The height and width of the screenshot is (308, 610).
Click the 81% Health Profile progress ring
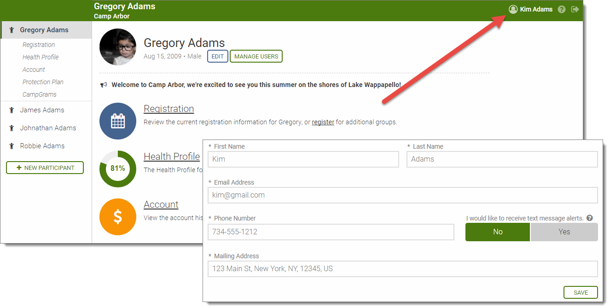(x=118, y=169)
